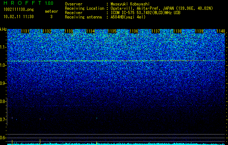Click the 1131 time marker
This screenshot has height=145, width=228.
tap(25, 31)
